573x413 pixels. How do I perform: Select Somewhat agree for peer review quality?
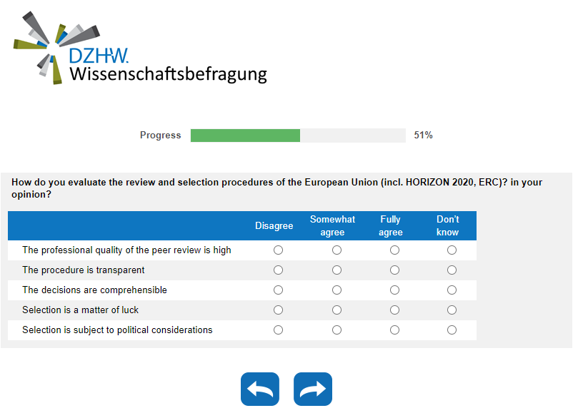tap(337, 250)
